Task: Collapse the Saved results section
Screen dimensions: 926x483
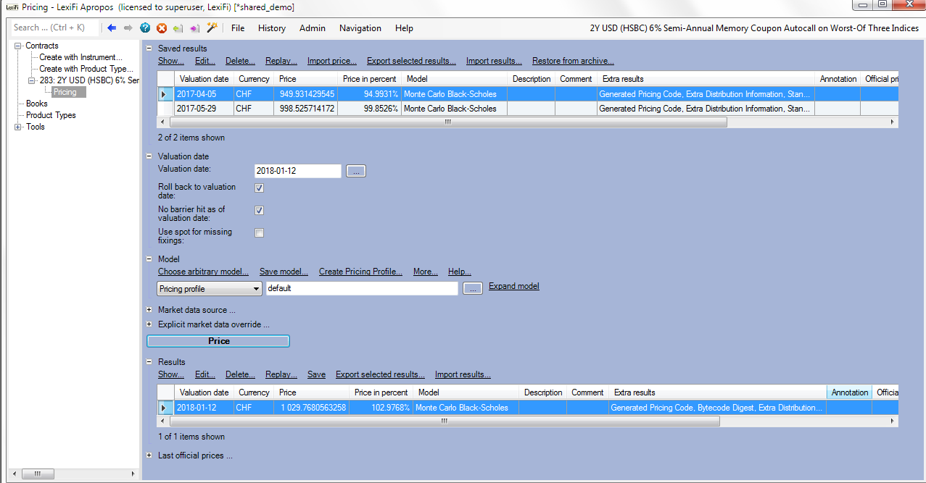Action: 149,49
